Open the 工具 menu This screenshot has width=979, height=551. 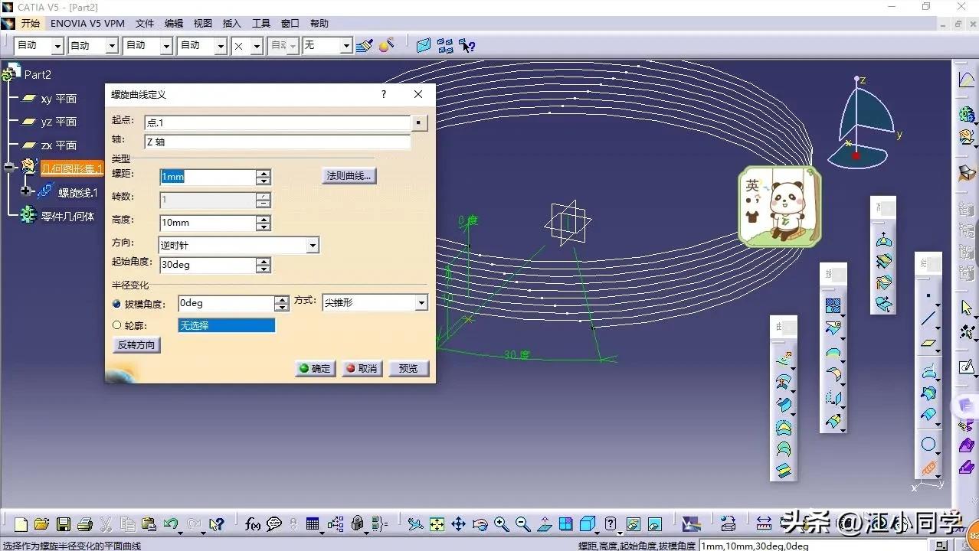click(261, 24)
